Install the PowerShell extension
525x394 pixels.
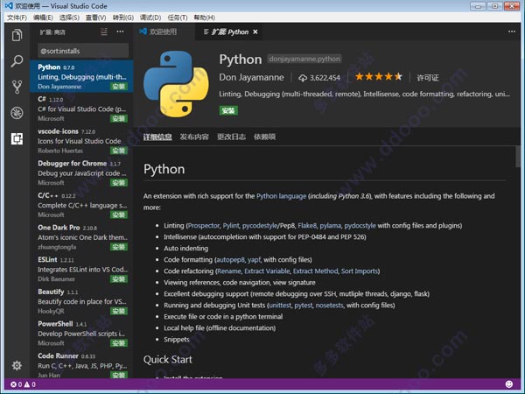coord(119,343)
